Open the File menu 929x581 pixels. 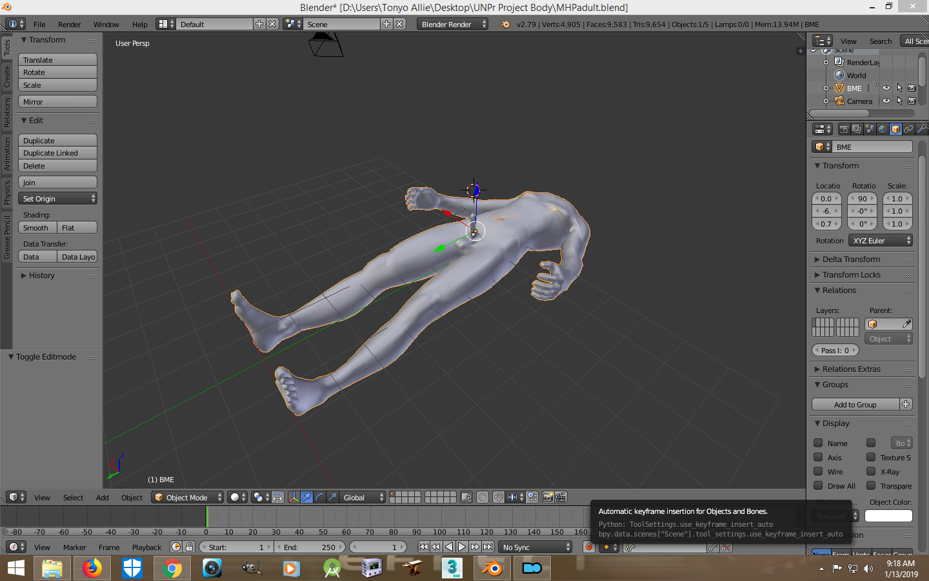click(39, 25)
